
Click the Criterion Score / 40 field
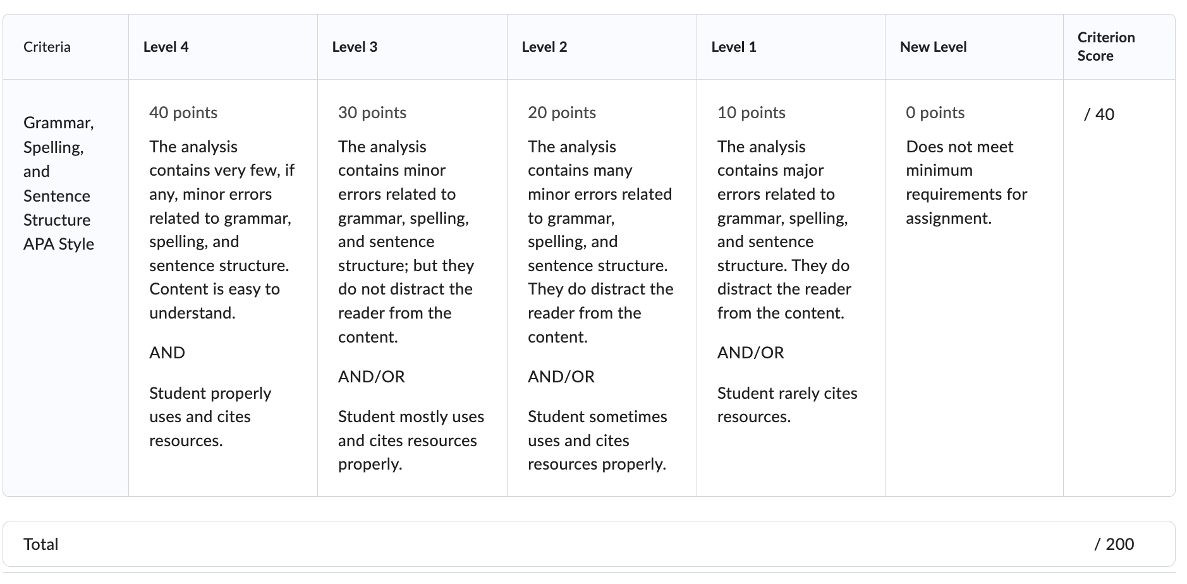coord(1099,114)
